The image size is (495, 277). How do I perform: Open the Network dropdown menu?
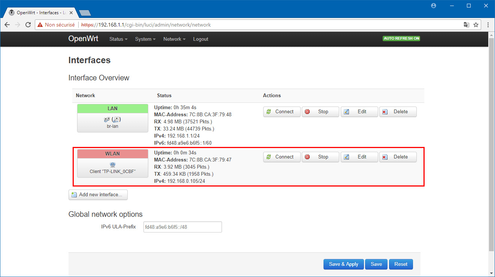[x=174, y=39]
